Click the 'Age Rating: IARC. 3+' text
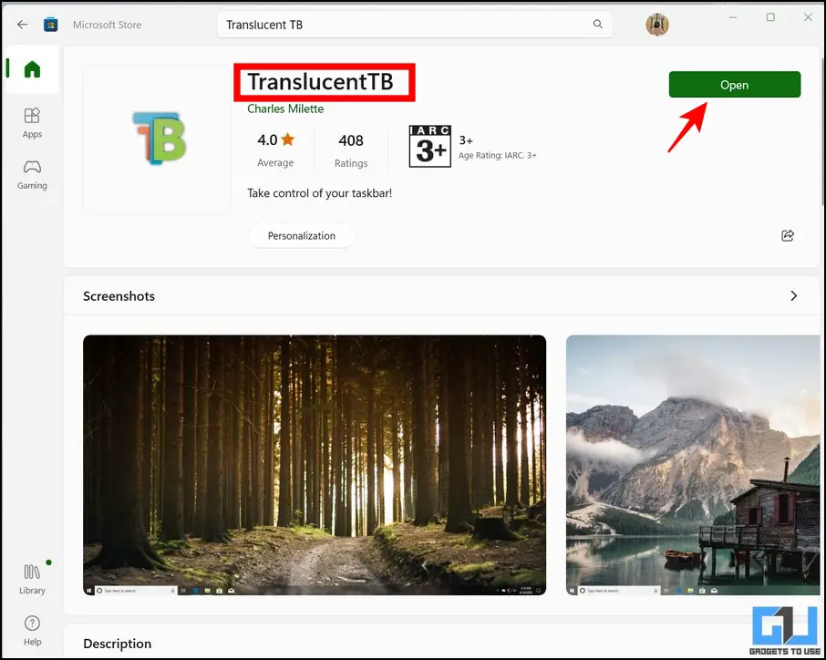The image size is (826, 660). [x=497, y=155]
